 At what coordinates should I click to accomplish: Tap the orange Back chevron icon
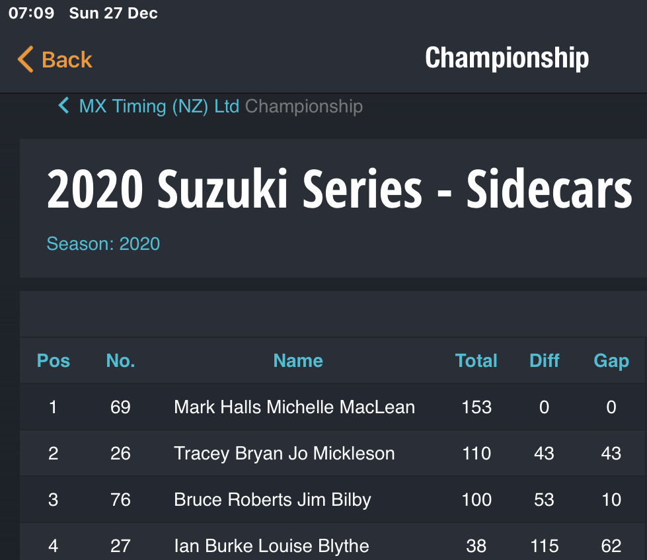click(25, 59)
